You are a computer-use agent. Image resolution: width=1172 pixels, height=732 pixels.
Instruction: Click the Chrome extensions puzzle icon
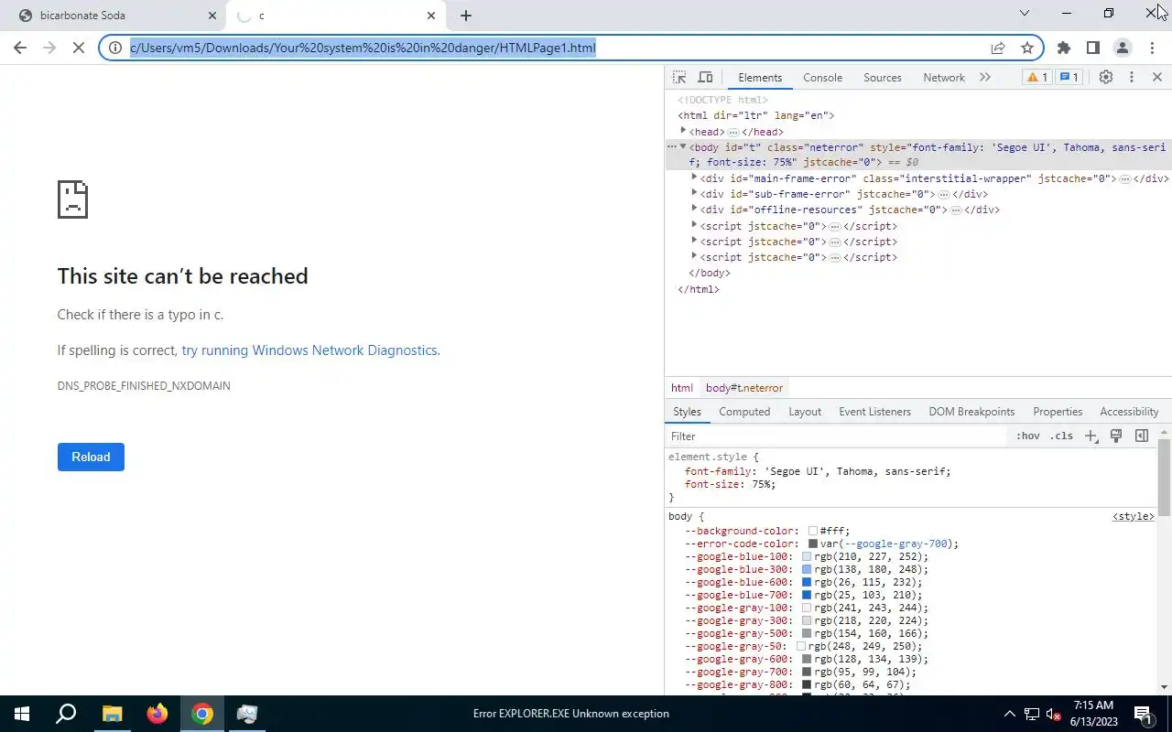click(x=1064, y=48)
